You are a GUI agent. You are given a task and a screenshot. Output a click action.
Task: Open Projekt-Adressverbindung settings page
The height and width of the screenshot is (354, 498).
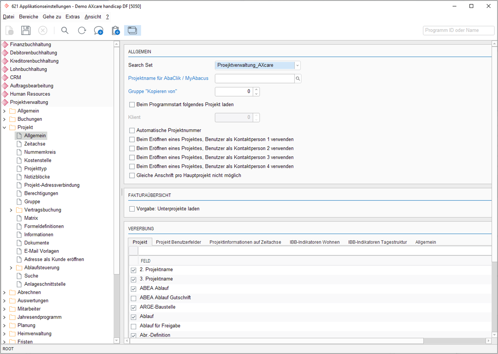(52, 185)
